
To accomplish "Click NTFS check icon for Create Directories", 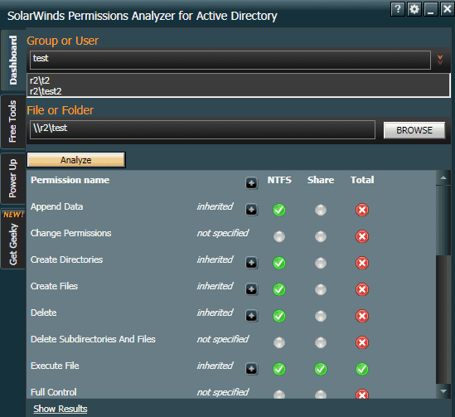I will click(279, 263).
